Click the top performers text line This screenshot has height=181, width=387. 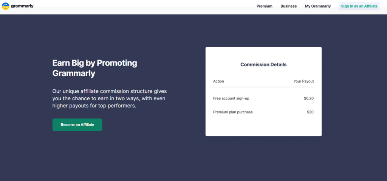pos(94,106)
